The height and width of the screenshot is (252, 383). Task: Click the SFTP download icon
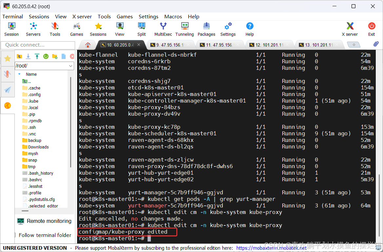pos(28,56)
